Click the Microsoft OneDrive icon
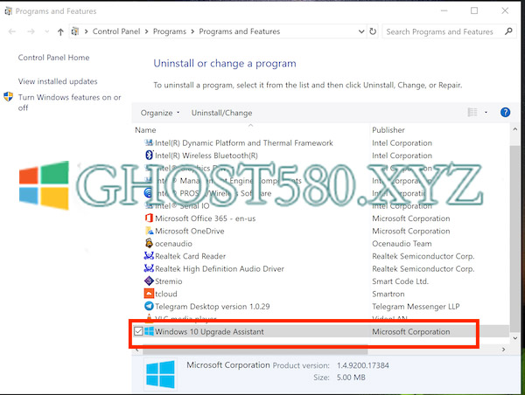The image size is (525, 395). click(149, 231)
